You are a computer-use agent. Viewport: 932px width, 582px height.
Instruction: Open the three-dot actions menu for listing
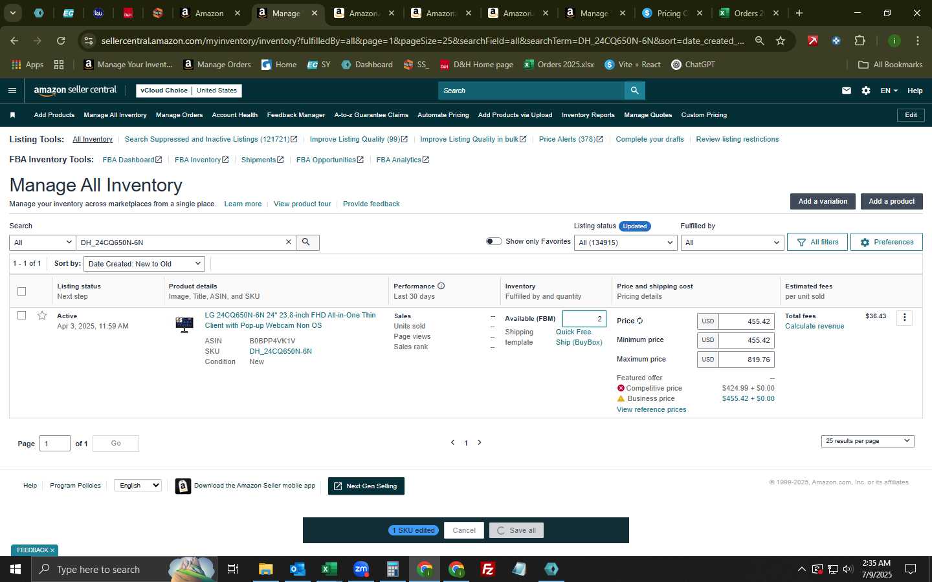point(905,318)
